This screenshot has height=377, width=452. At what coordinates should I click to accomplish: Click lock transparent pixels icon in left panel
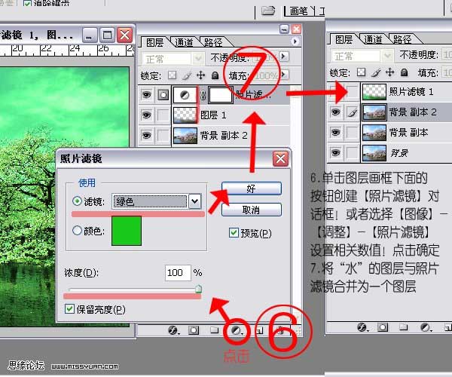[x=172, y=75]
